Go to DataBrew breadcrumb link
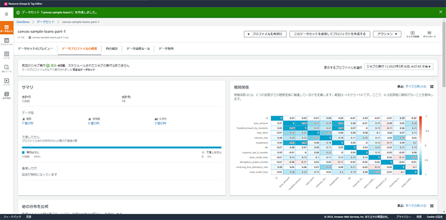Image resolution: width=446 pixels, height=220 pixels. pyautogui.click(x=22, y=22)
